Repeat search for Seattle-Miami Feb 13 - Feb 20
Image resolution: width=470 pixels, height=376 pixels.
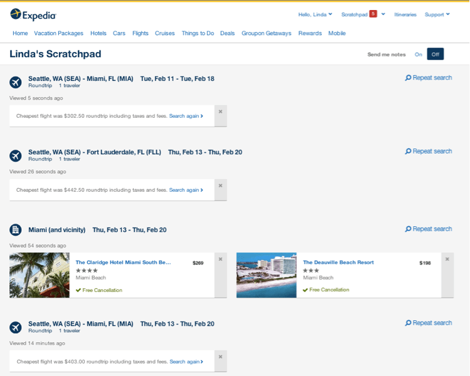coord(429,323)
